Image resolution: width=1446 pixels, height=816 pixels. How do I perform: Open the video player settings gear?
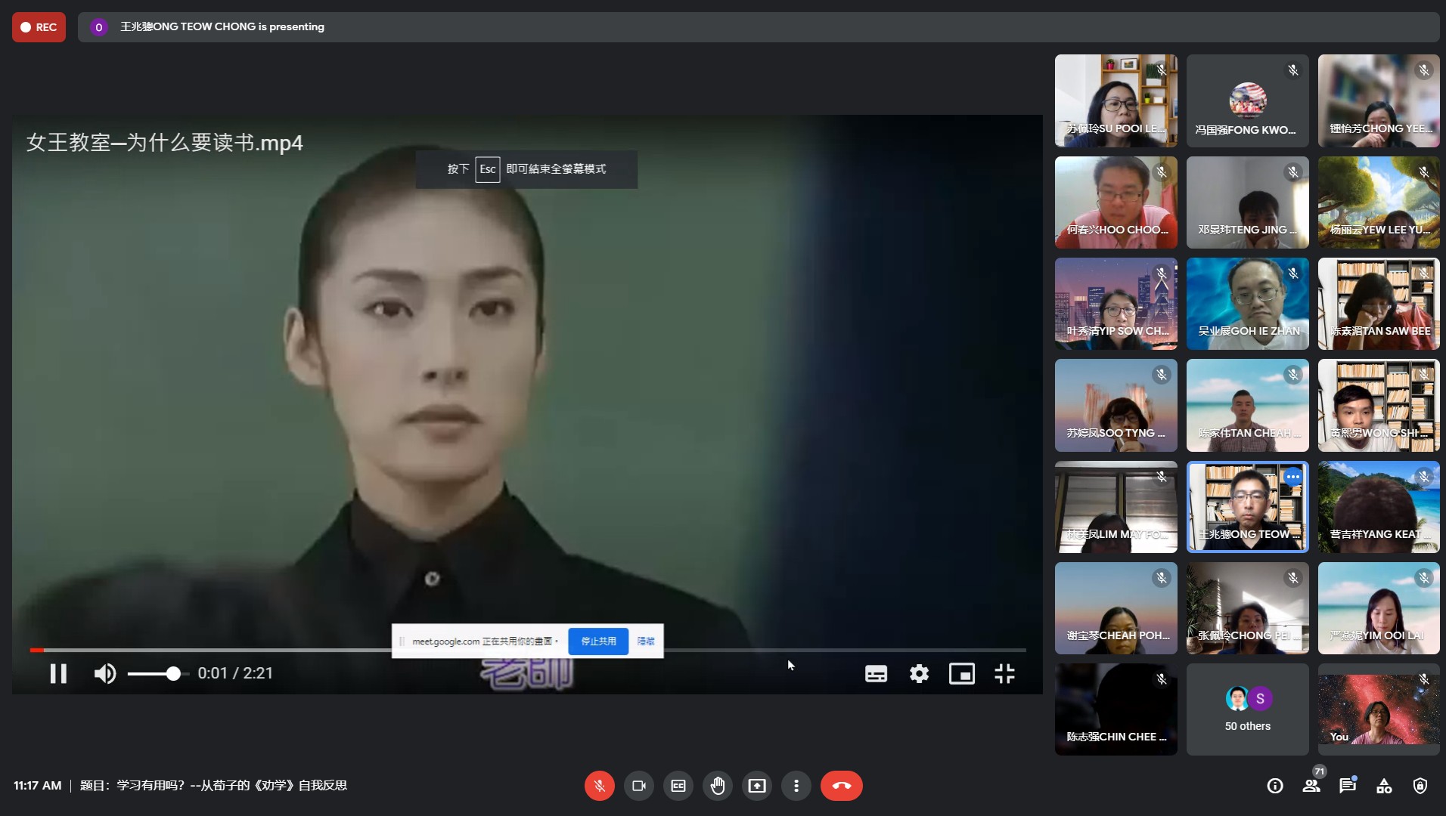[919, 674]
